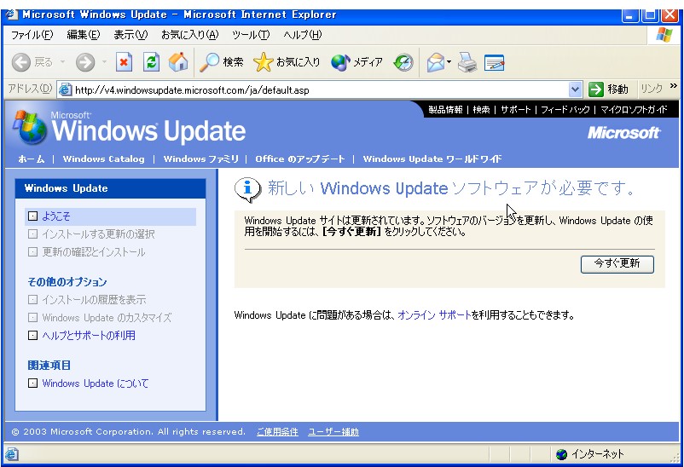Click インストールする更新の選択 sidebar item
Viewport: 684px width, 467px height.
click(98, 234)
